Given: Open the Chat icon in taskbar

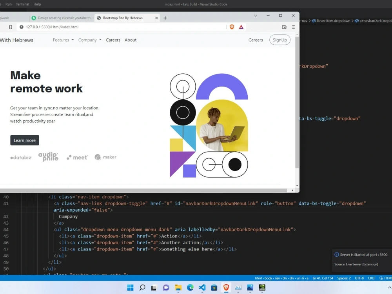Looking at the screenshot, I should click(166, 287).
